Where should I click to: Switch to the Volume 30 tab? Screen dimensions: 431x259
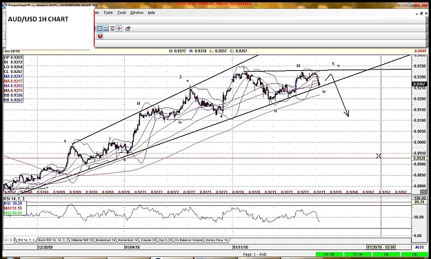click(148, 240)
